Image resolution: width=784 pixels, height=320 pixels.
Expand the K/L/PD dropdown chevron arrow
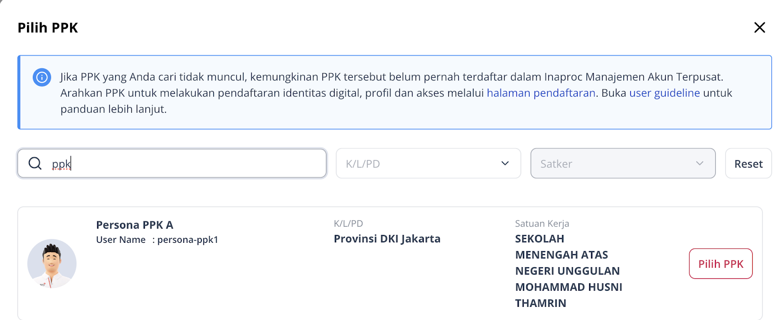pyautogui.click(x=505, y=163)
